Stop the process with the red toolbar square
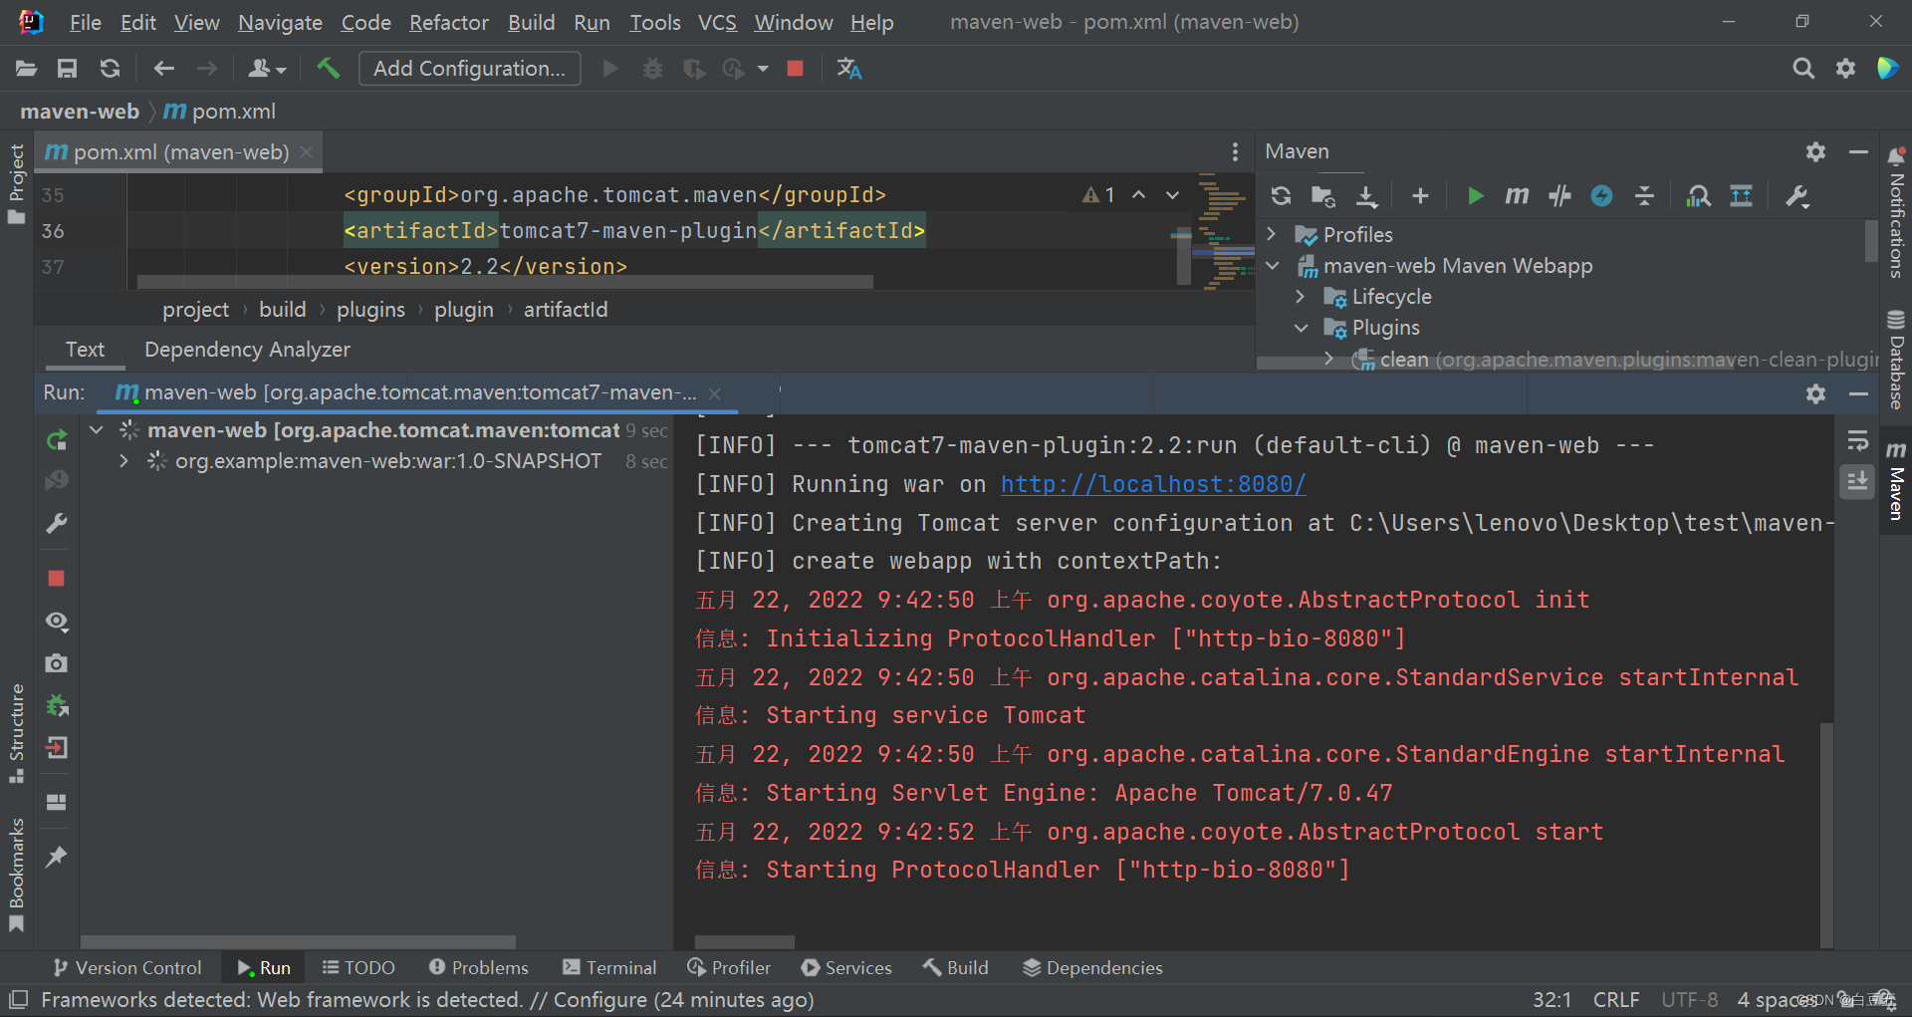Viewport: 1912px width, 1017px height. [795, 69]
